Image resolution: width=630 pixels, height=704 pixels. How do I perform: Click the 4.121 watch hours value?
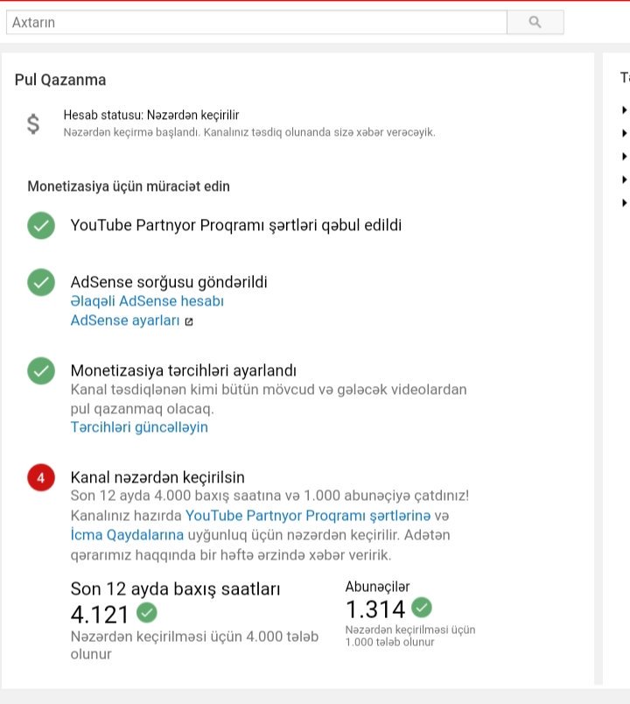tap(100, 615)
